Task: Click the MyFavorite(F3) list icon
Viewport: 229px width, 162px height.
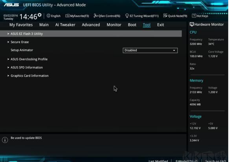Action: tap(67, 16)
